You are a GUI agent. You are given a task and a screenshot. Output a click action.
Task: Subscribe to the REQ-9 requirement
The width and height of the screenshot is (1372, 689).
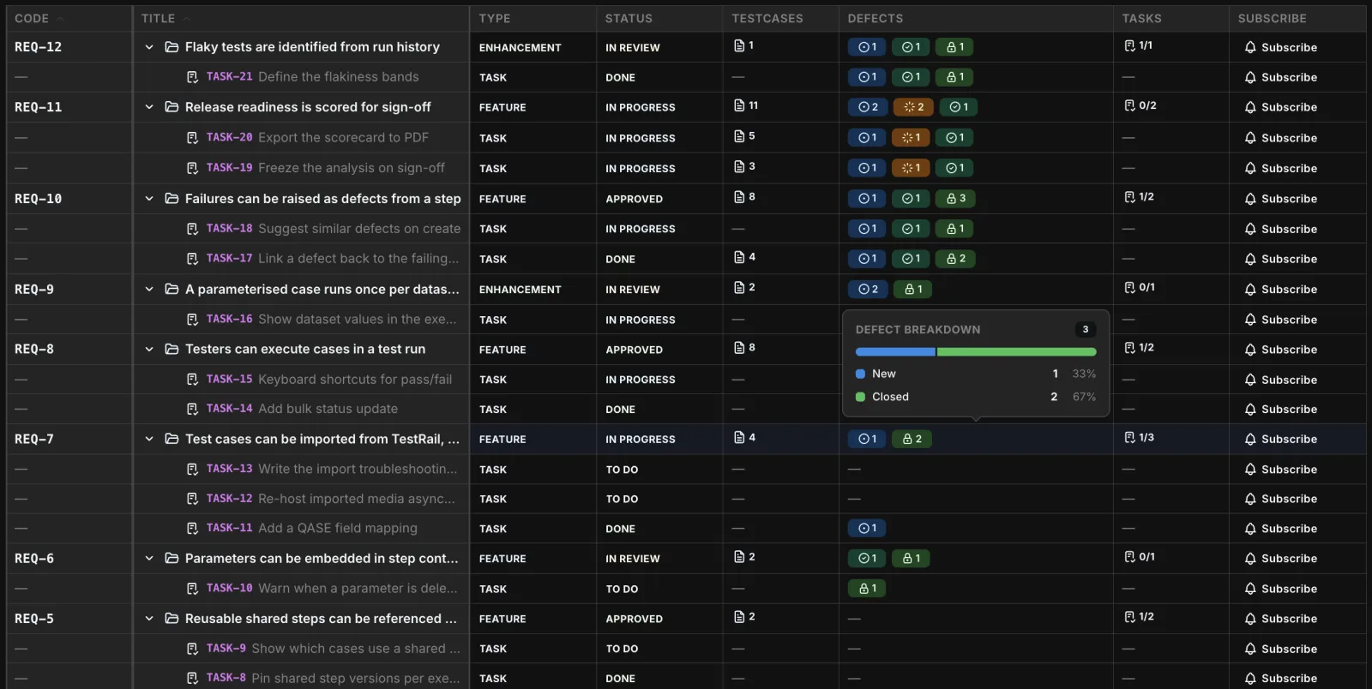click(1280, 290)
